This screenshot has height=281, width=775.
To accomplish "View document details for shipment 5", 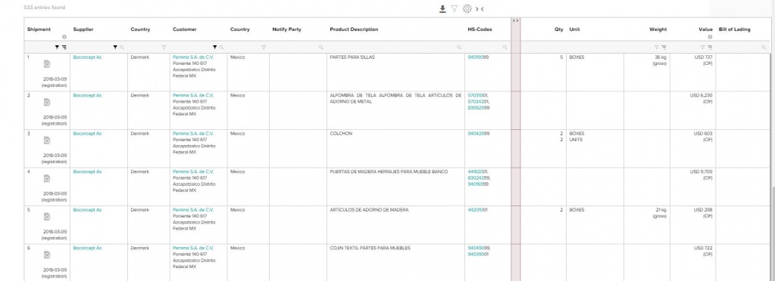I will pos(47,217).
